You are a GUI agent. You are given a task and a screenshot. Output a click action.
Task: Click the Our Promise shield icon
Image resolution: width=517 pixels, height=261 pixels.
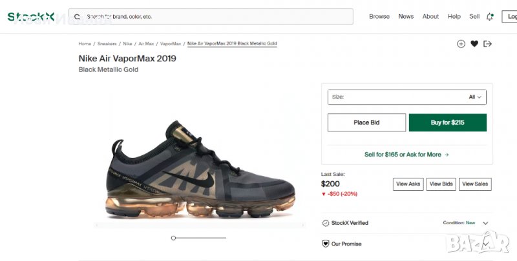326,244
